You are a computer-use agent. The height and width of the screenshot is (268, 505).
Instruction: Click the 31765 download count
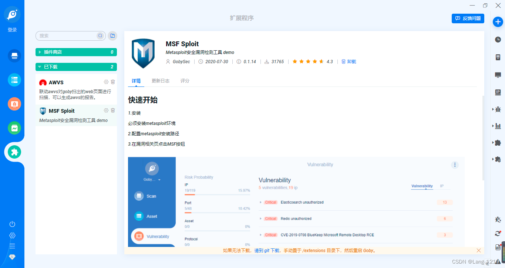[277, 62]
